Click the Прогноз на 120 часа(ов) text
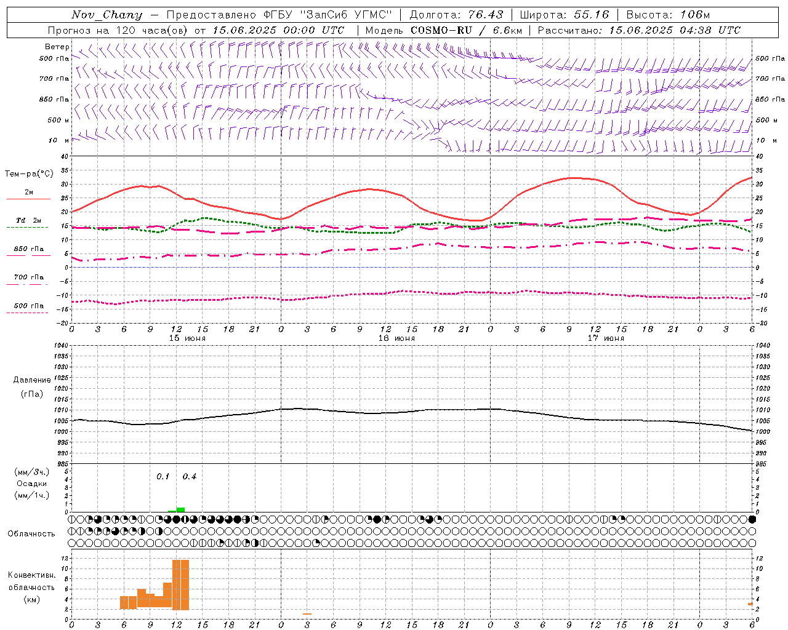Viewport: 788px width, 630px height. point(119,30)
